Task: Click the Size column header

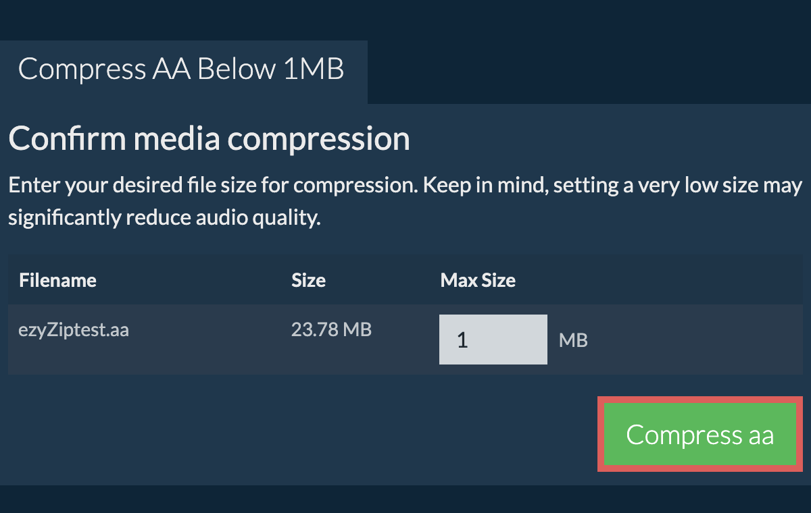Action: (308, 280)
